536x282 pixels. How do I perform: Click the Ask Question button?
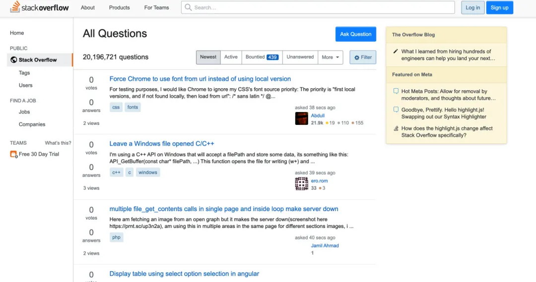355,34
